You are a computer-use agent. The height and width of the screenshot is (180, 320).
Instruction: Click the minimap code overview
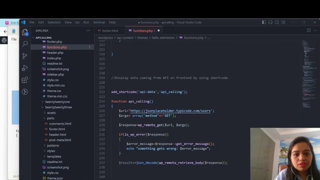tap(309, 73)
